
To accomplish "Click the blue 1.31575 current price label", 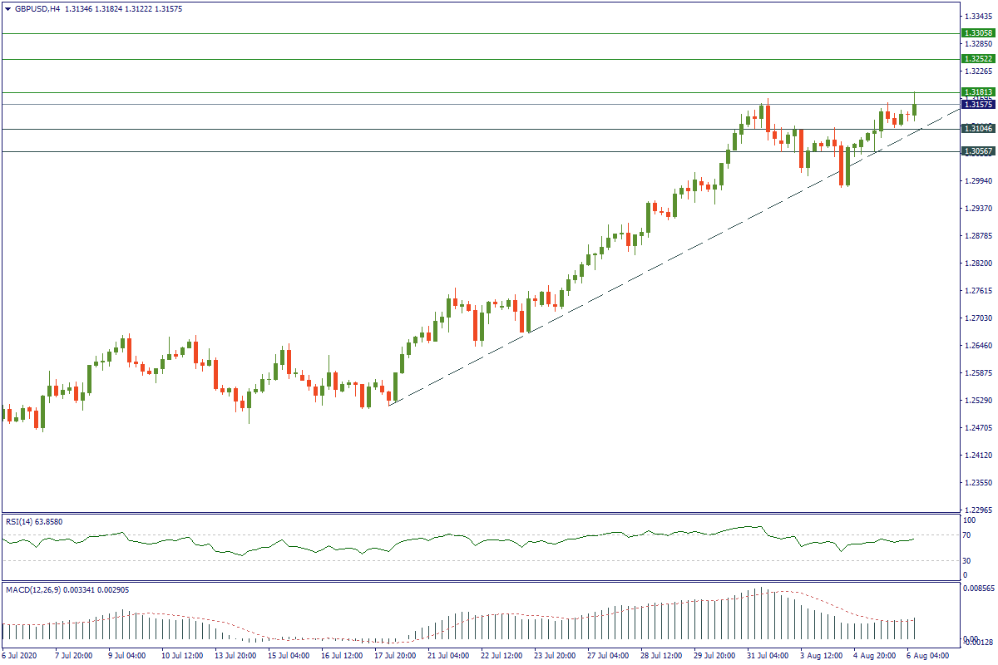I will point(977,104).
